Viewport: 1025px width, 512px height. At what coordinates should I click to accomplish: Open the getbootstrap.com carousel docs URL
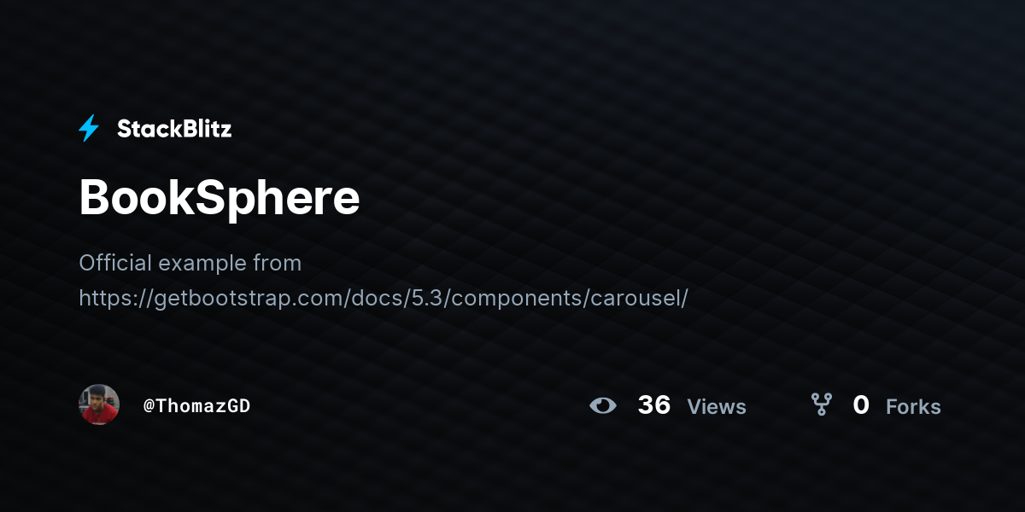384,299
